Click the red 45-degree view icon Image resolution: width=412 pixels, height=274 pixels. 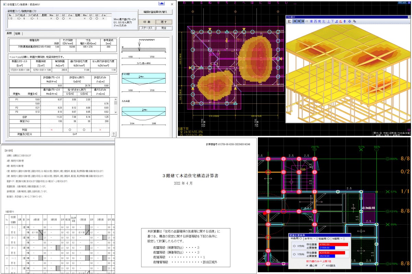coord(340,22)
